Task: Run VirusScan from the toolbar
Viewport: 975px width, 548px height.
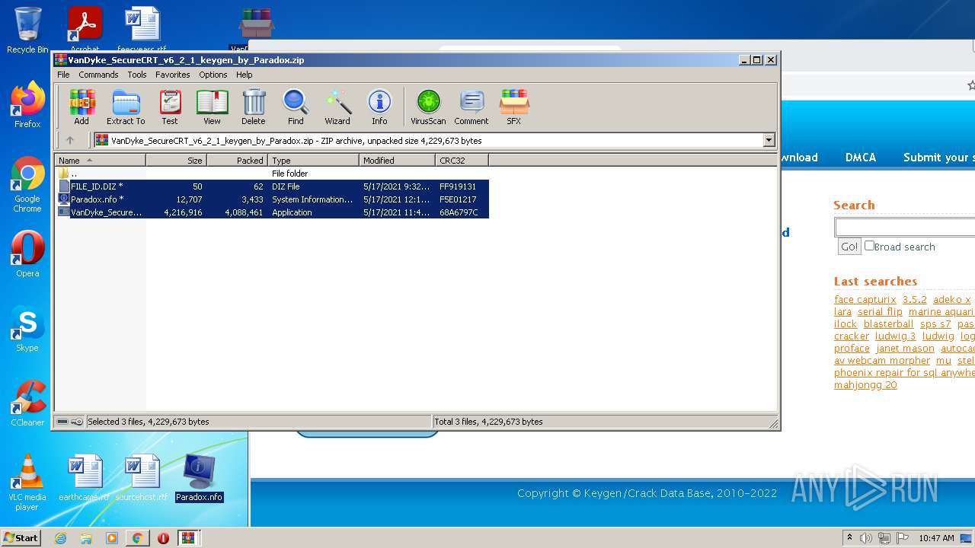Action: [x=428, y=107]
